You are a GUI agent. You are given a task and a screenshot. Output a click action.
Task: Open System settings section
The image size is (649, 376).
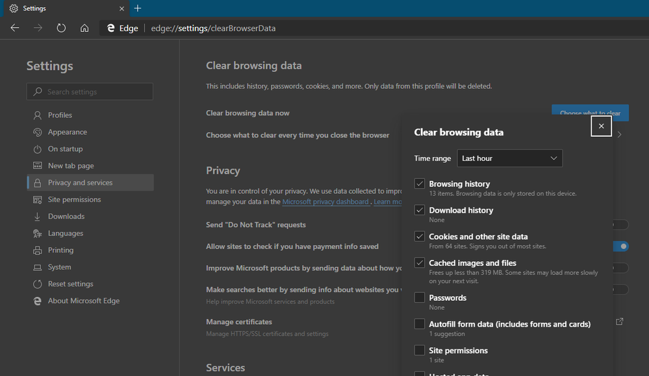[90, 267]
